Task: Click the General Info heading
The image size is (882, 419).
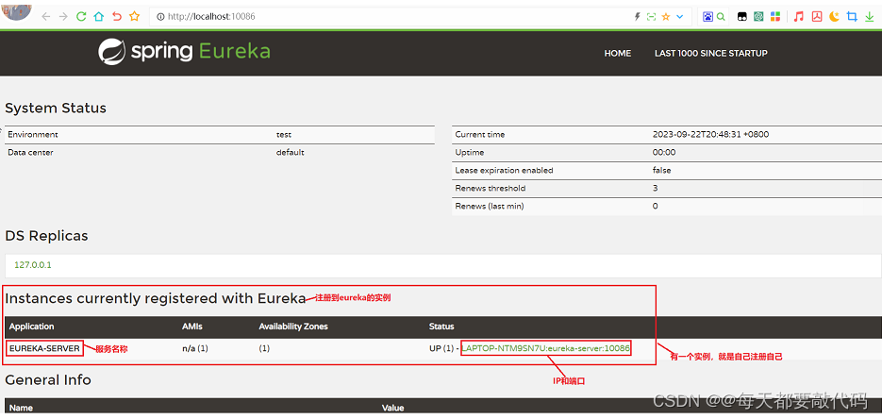Action: coord(48,380)
